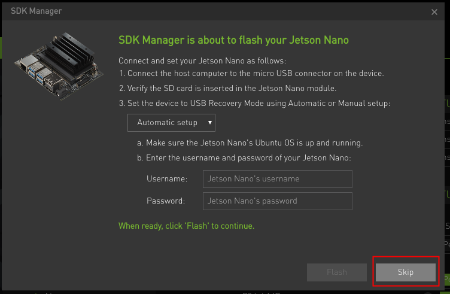
Task: Click the SDK Manager title text
Action: [37, 11]
